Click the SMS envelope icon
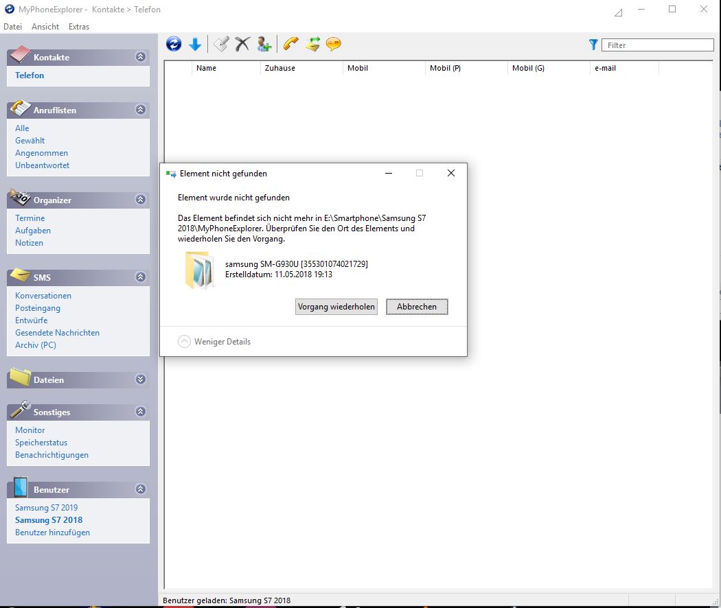The image size is (721, 608). tap(20, 275)
